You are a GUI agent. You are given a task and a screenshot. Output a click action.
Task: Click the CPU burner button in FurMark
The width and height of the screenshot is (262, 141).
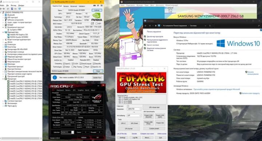click(x=129, y=129)
